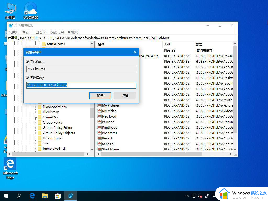Open taskbar search magnifier
This screenshot has width=268, height=201.
tap(19, 196)
